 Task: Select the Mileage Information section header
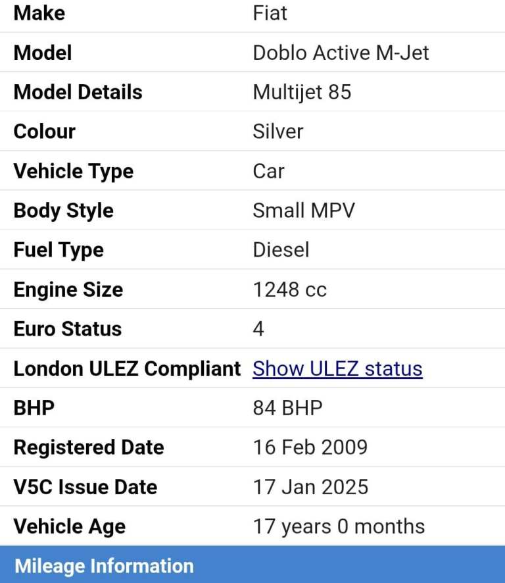(x=104, y=566)
